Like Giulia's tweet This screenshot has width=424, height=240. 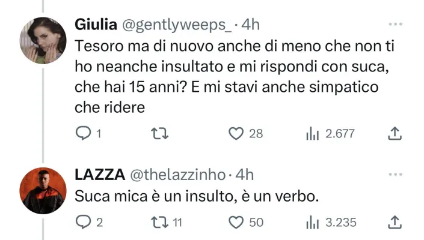coord(236,134)
